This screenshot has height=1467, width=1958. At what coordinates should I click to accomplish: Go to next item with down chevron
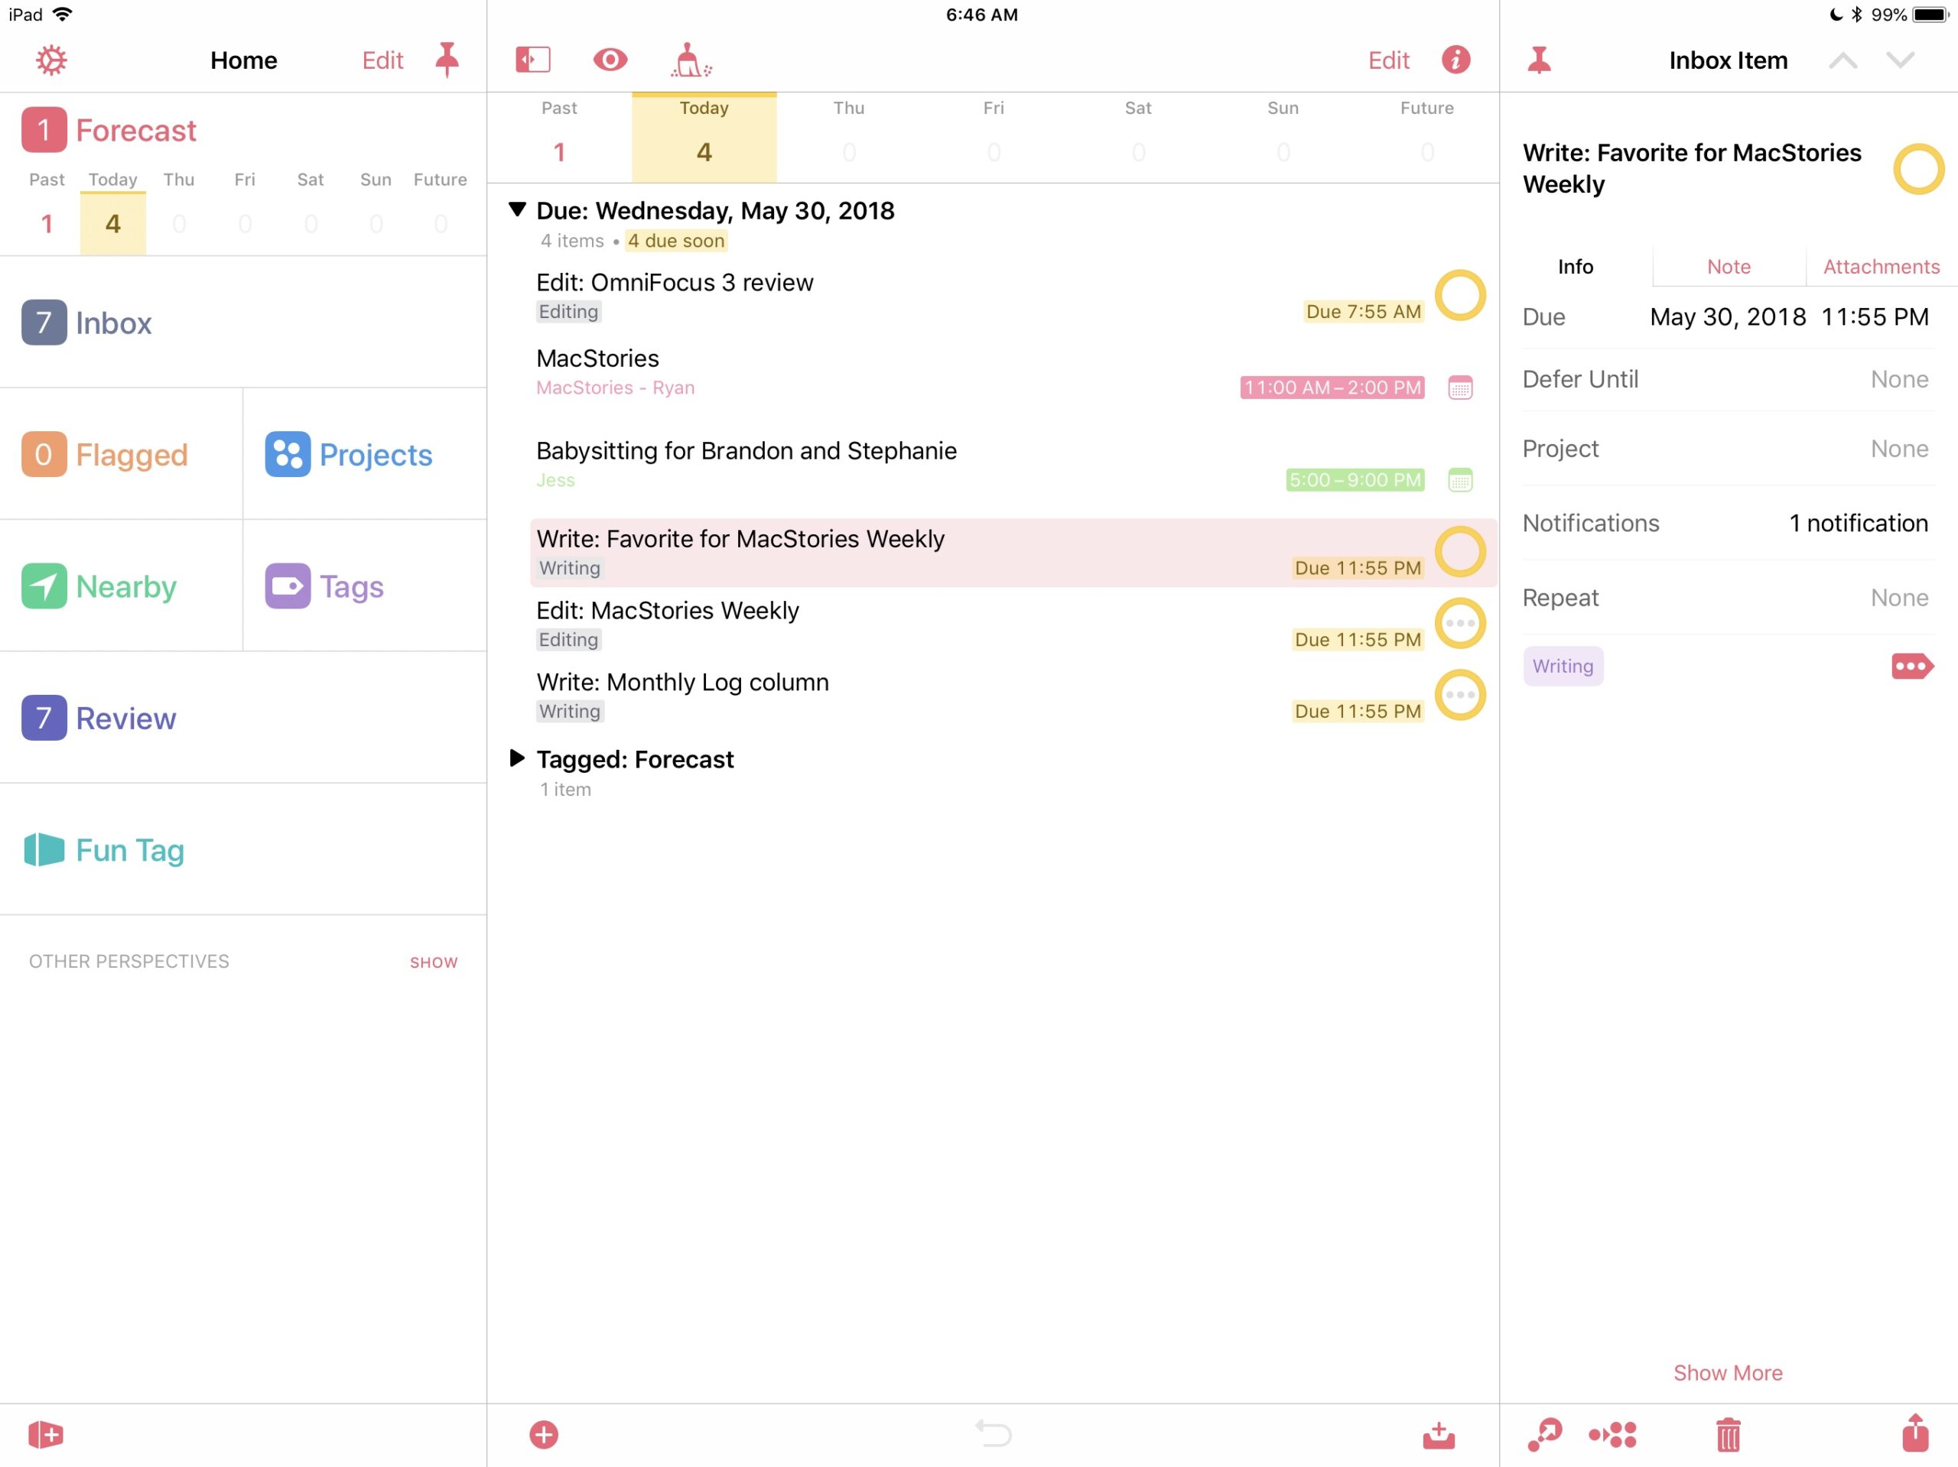1900,60
